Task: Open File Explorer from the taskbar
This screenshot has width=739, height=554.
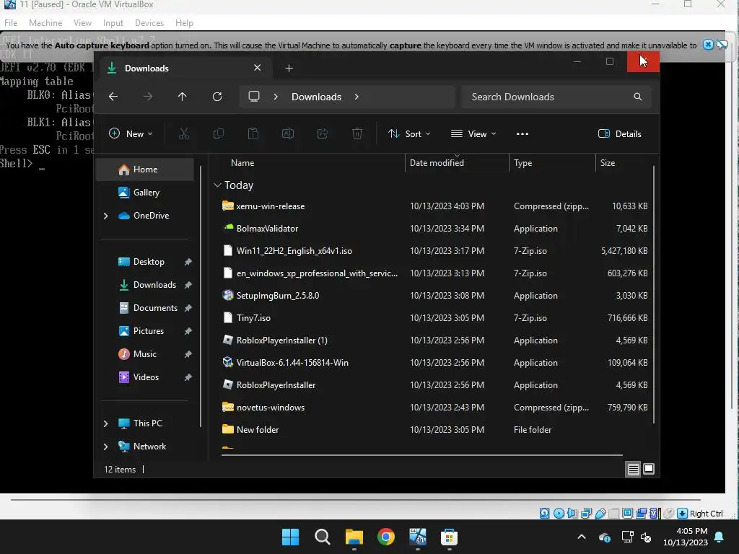Action: [354, 537]
